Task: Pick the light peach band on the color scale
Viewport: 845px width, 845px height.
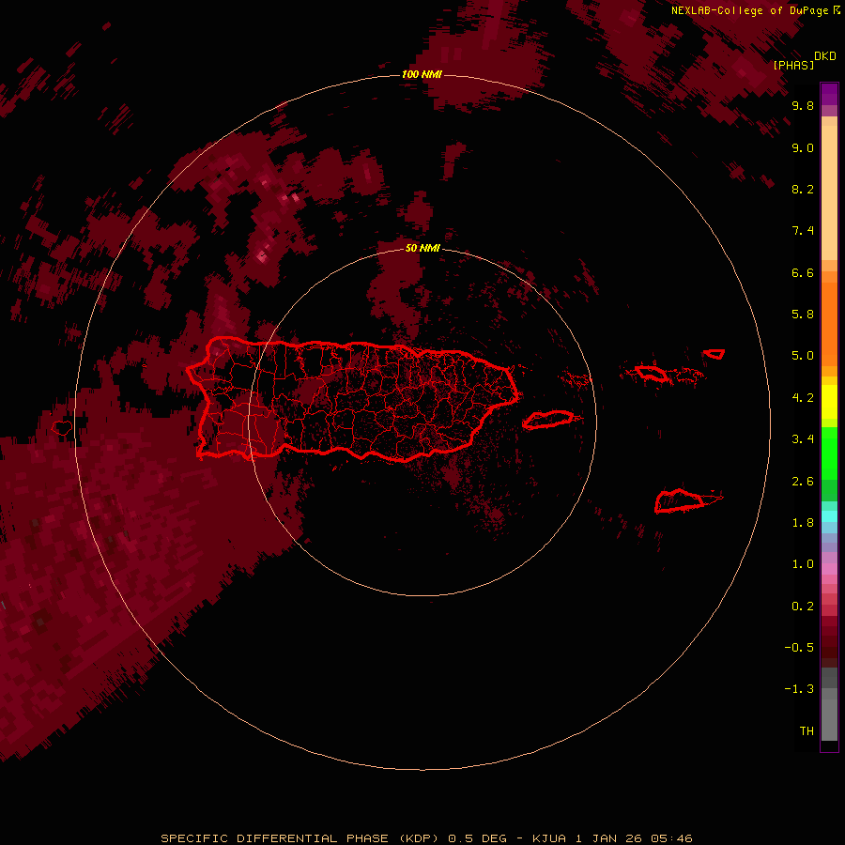Action: coord(829,192)
